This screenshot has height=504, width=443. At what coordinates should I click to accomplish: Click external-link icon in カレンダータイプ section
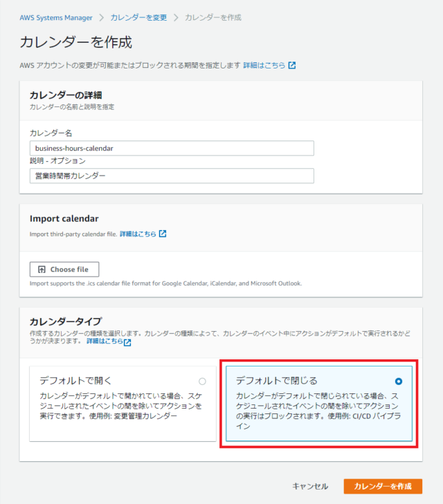127,342
